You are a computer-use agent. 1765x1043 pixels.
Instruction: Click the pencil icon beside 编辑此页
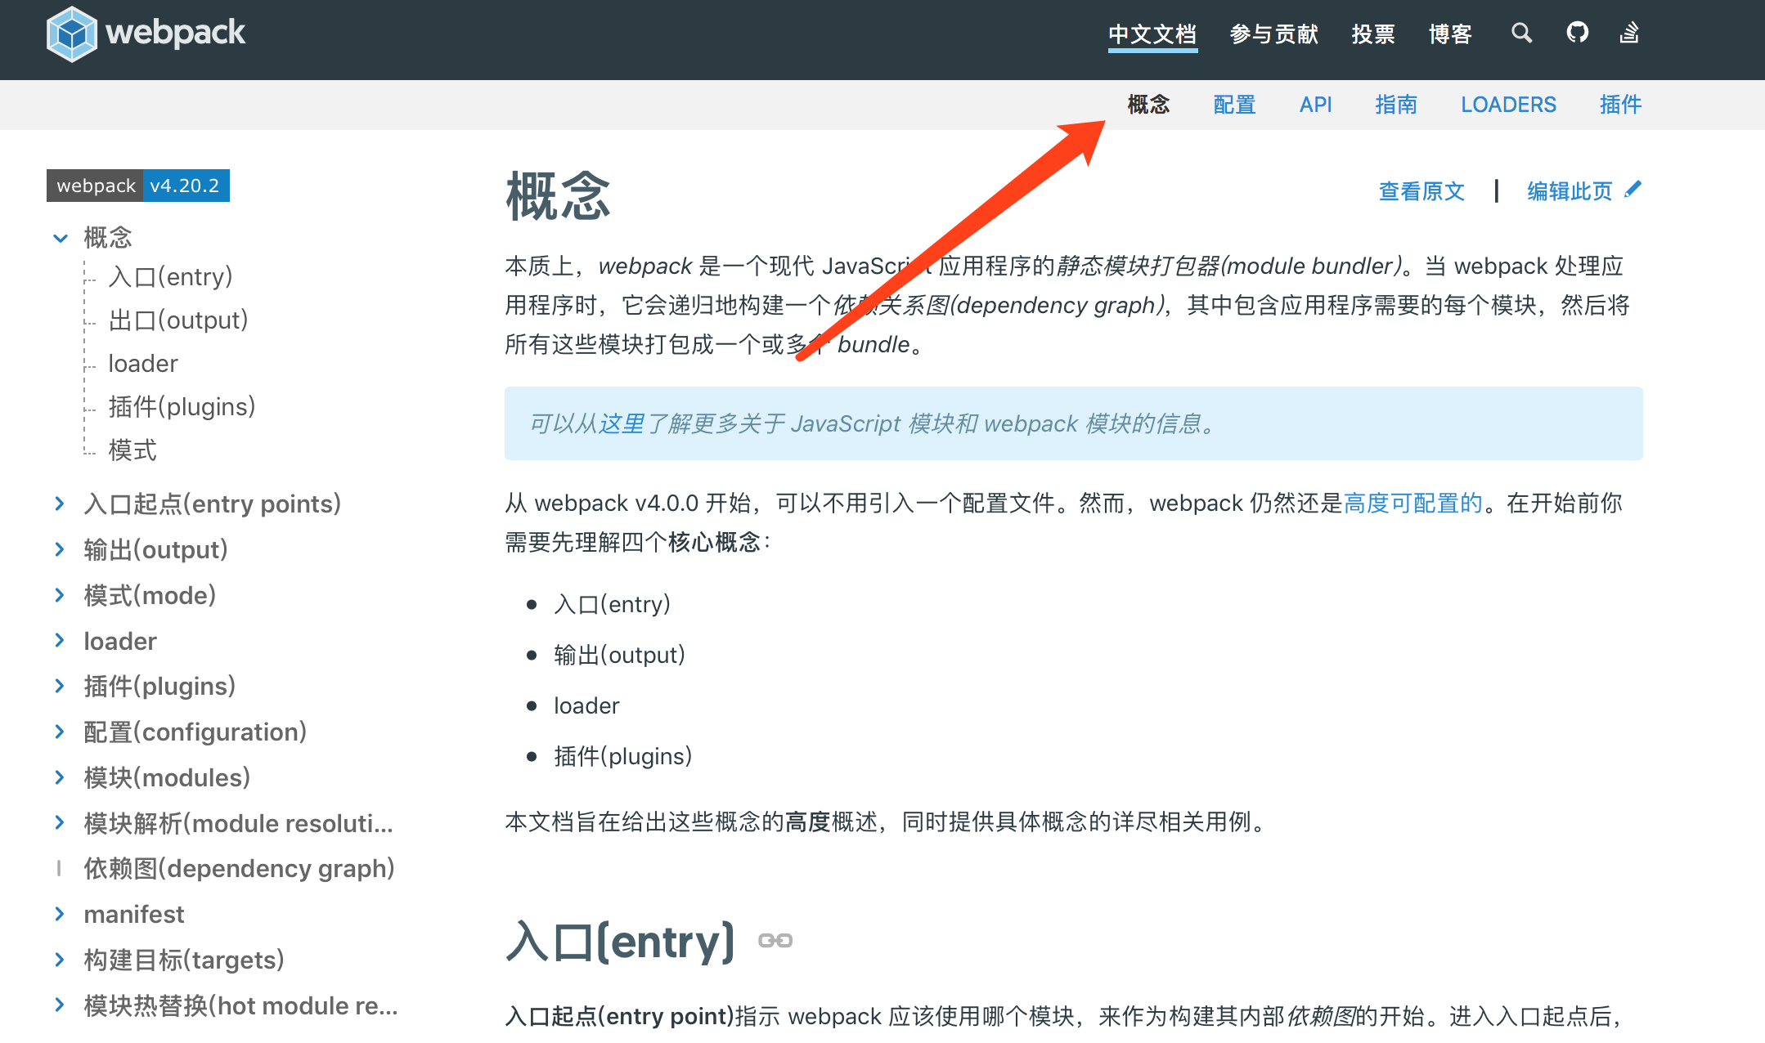(x=1633, y=190)
